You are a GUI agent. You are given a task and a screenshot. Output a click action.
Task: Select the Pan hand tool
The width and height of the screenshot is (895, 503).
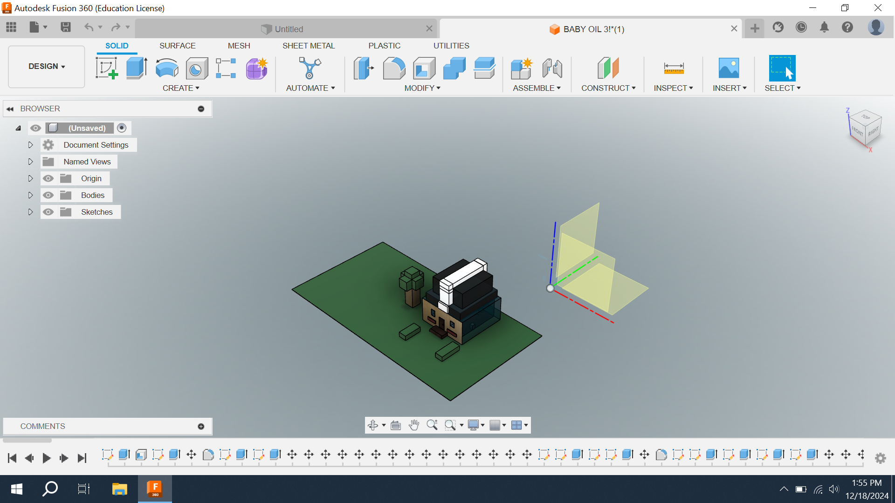point(414,425)
